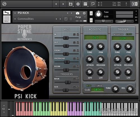The width and height of the screenshot is (140, 117).
Task: Save the Commodities snapshot
Action: pyautogui.click(x=66, y=19)
